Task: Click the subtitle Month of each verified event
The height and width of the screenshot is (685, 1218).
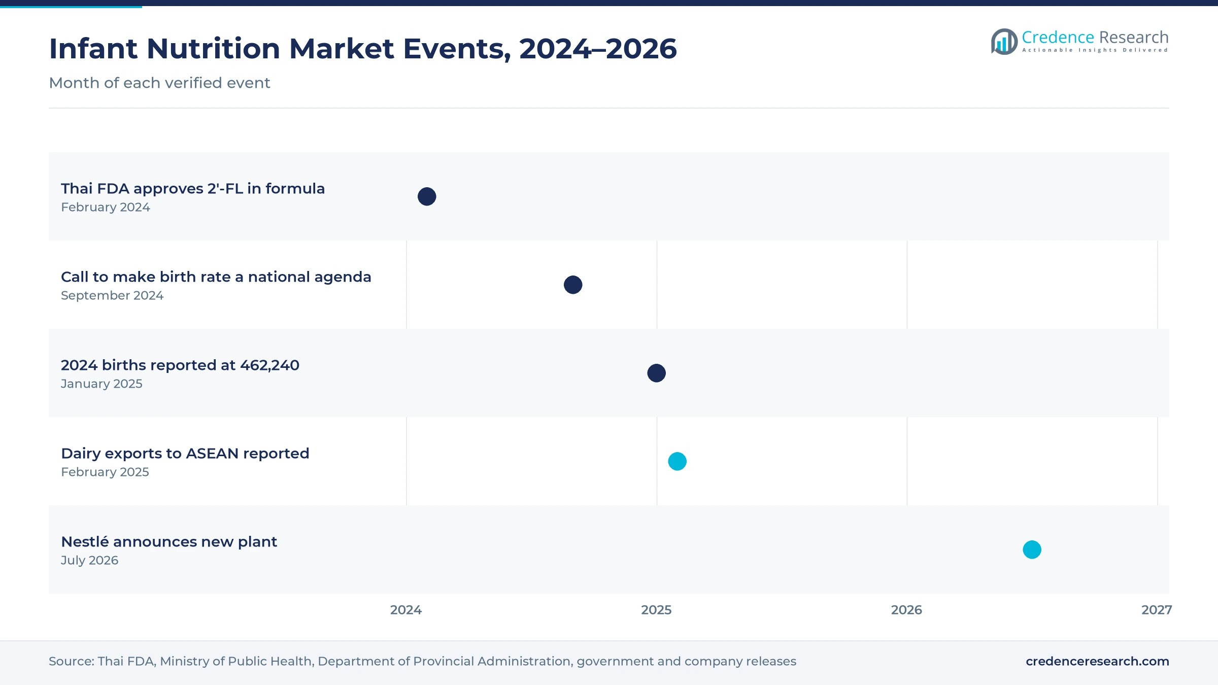Action: coord(159,83)
